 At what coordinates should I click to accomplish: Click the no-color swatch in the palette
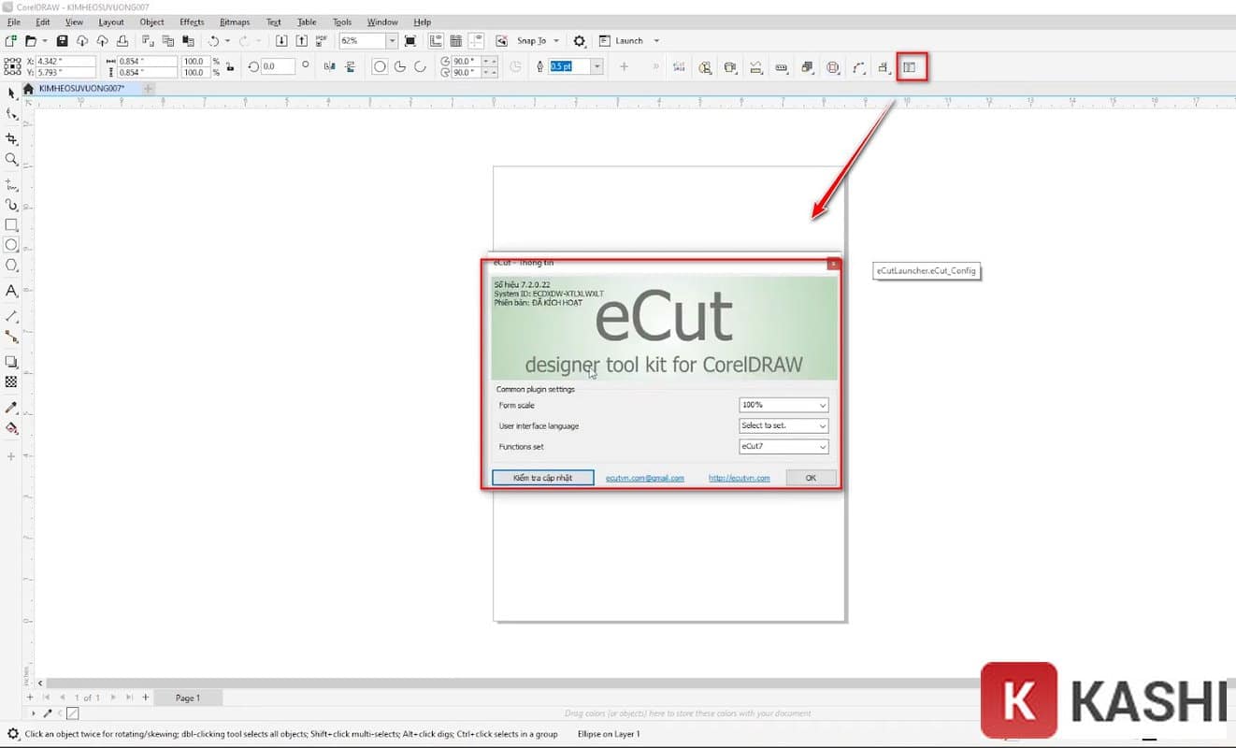(72, 713)
